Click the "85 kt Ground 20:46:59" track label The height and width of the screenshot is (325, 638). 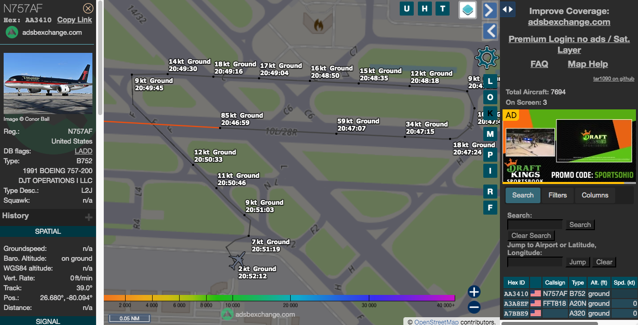(x=242, y=119)
